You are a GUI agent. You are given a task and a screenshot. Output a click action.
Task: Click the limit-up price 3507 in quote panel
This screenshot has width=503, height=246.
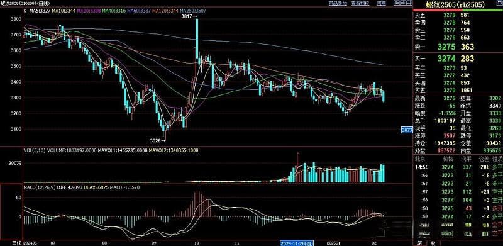point(450,135)
